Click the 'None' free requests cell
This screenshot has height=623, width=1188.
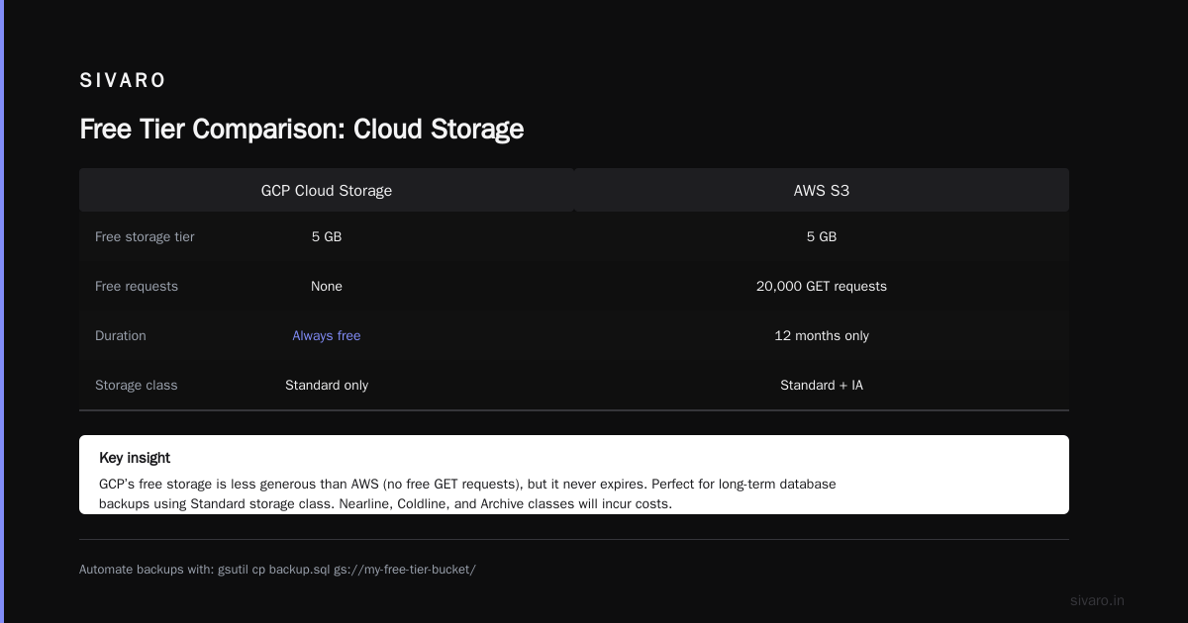[x=327, y=287]
